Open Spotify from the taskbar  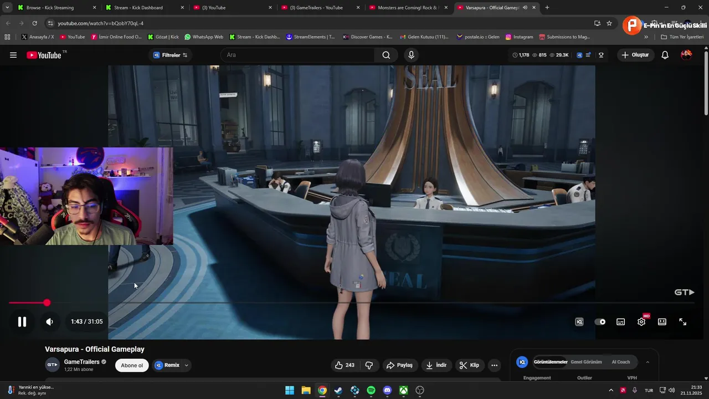click(x=371, y=390)
